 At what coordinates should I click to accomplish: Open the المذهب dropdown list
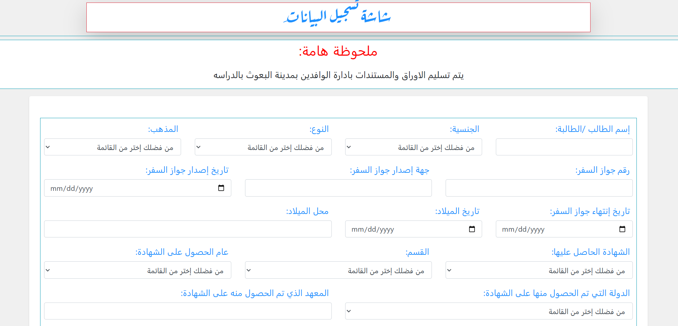coord(112,147)
